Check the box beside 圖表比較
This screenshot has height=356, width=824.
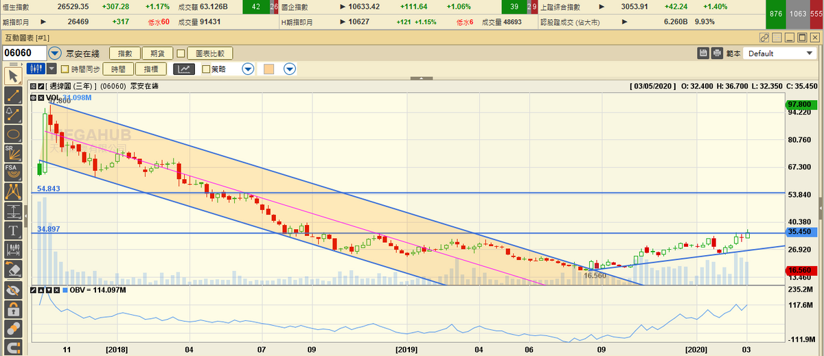(181, 53)
